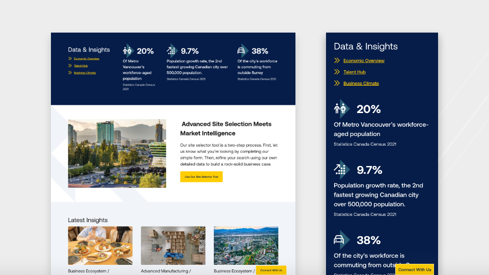Screen dimensions: 489x275
Task: Click Business Ecosystem label under dining photo
Action: point(89,271)
